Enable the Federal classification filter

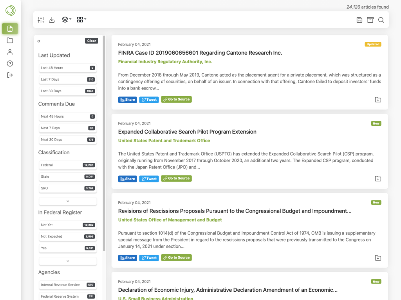point(67,165)
